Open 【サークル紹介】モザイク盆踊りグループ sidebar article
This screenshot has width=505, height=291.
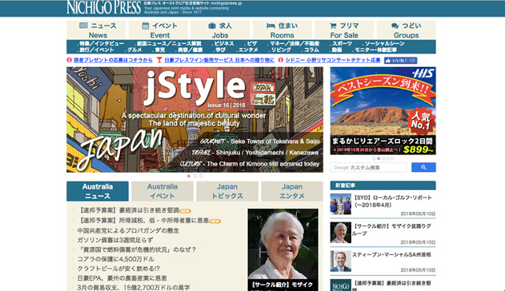coord(392,229)
